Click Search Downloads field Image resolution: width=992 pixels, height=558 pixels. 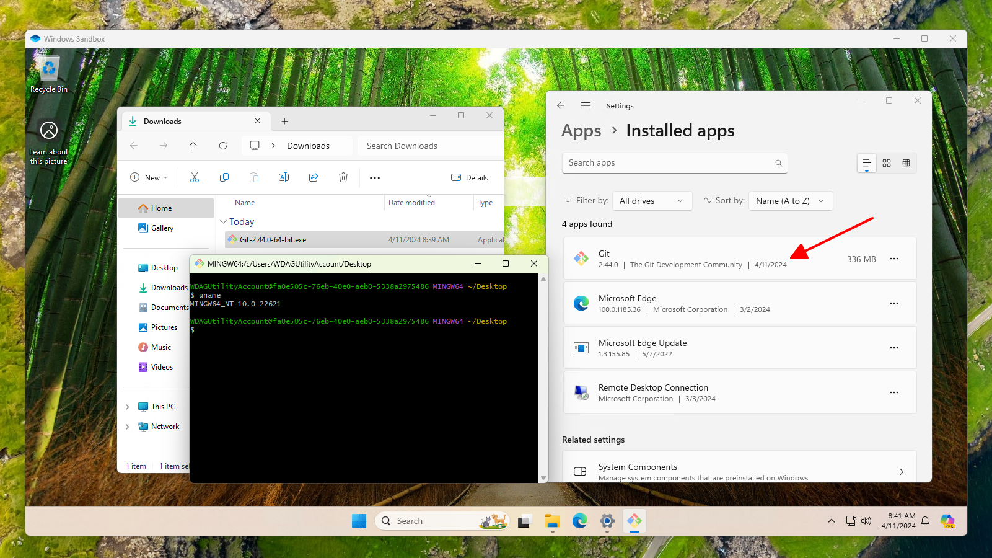(431, 146)
